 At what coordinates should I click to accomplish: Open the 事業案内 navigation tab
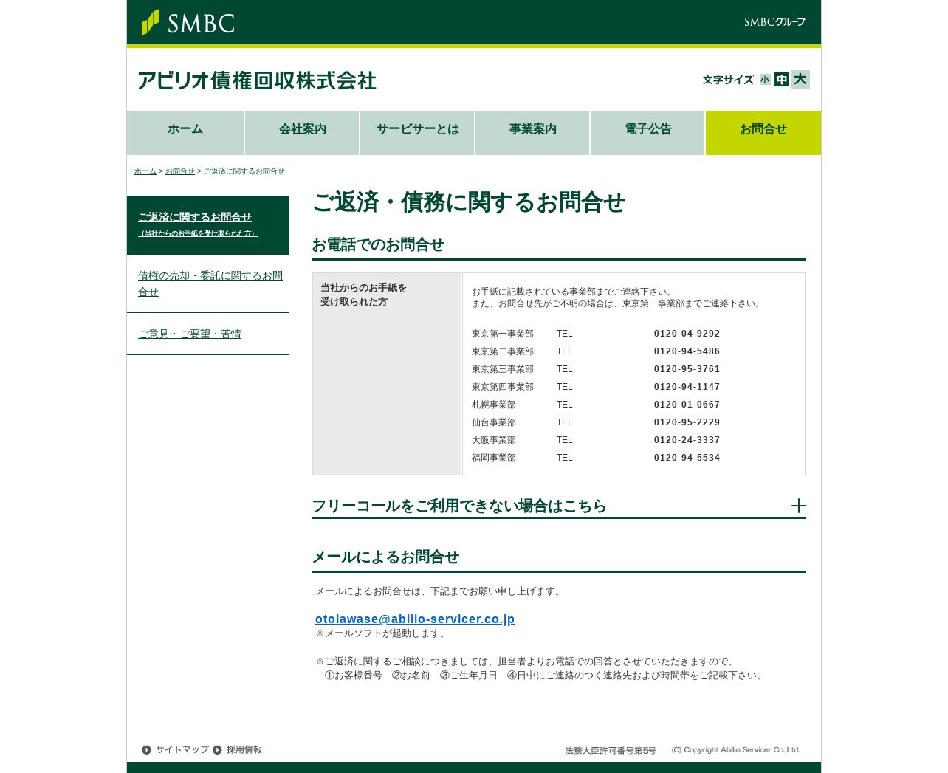[x=532, y=133]
